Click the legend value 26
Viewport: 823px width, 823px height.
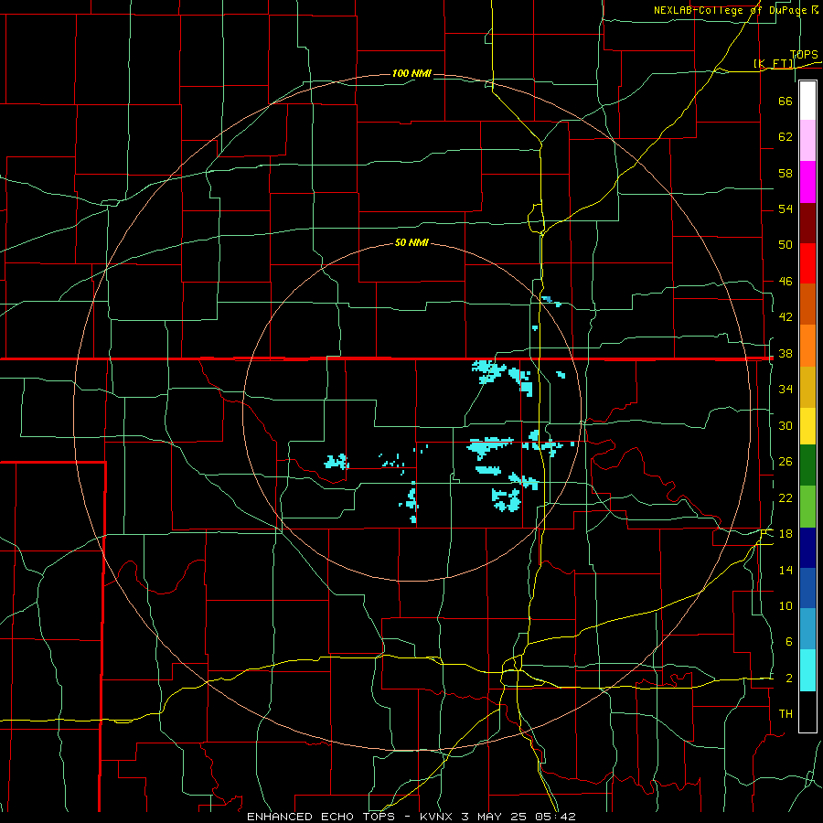(x=786, y=462)
